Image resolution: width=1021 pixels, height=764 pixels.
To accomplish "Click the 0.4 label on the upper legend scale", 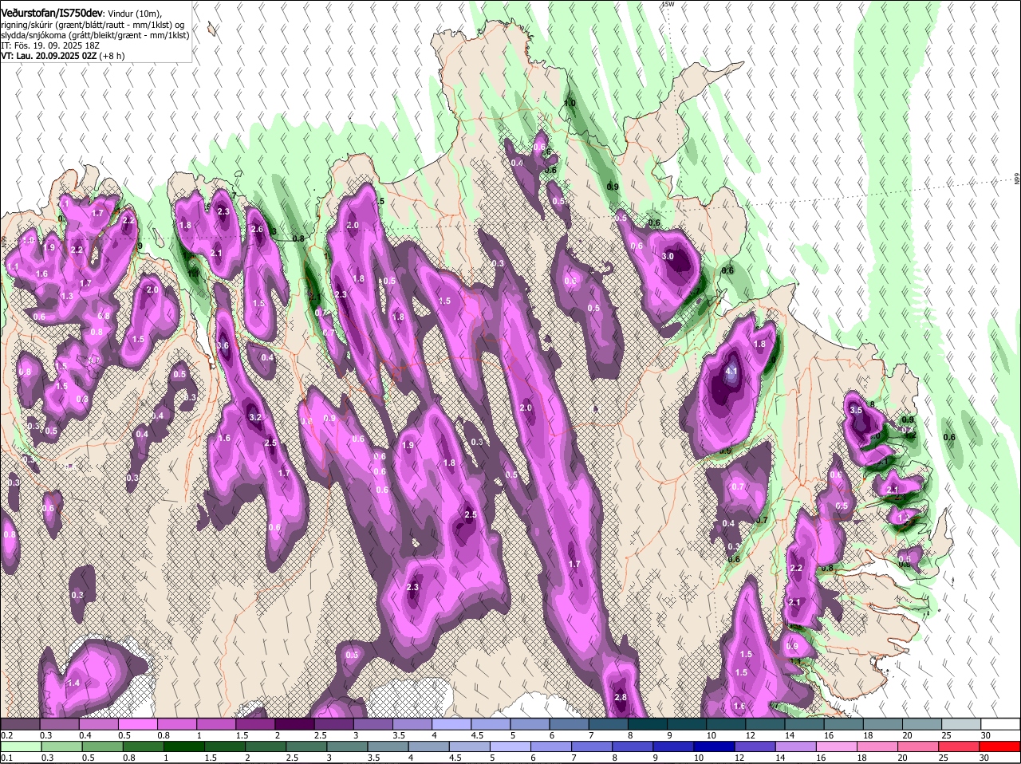I will [85, 735].
